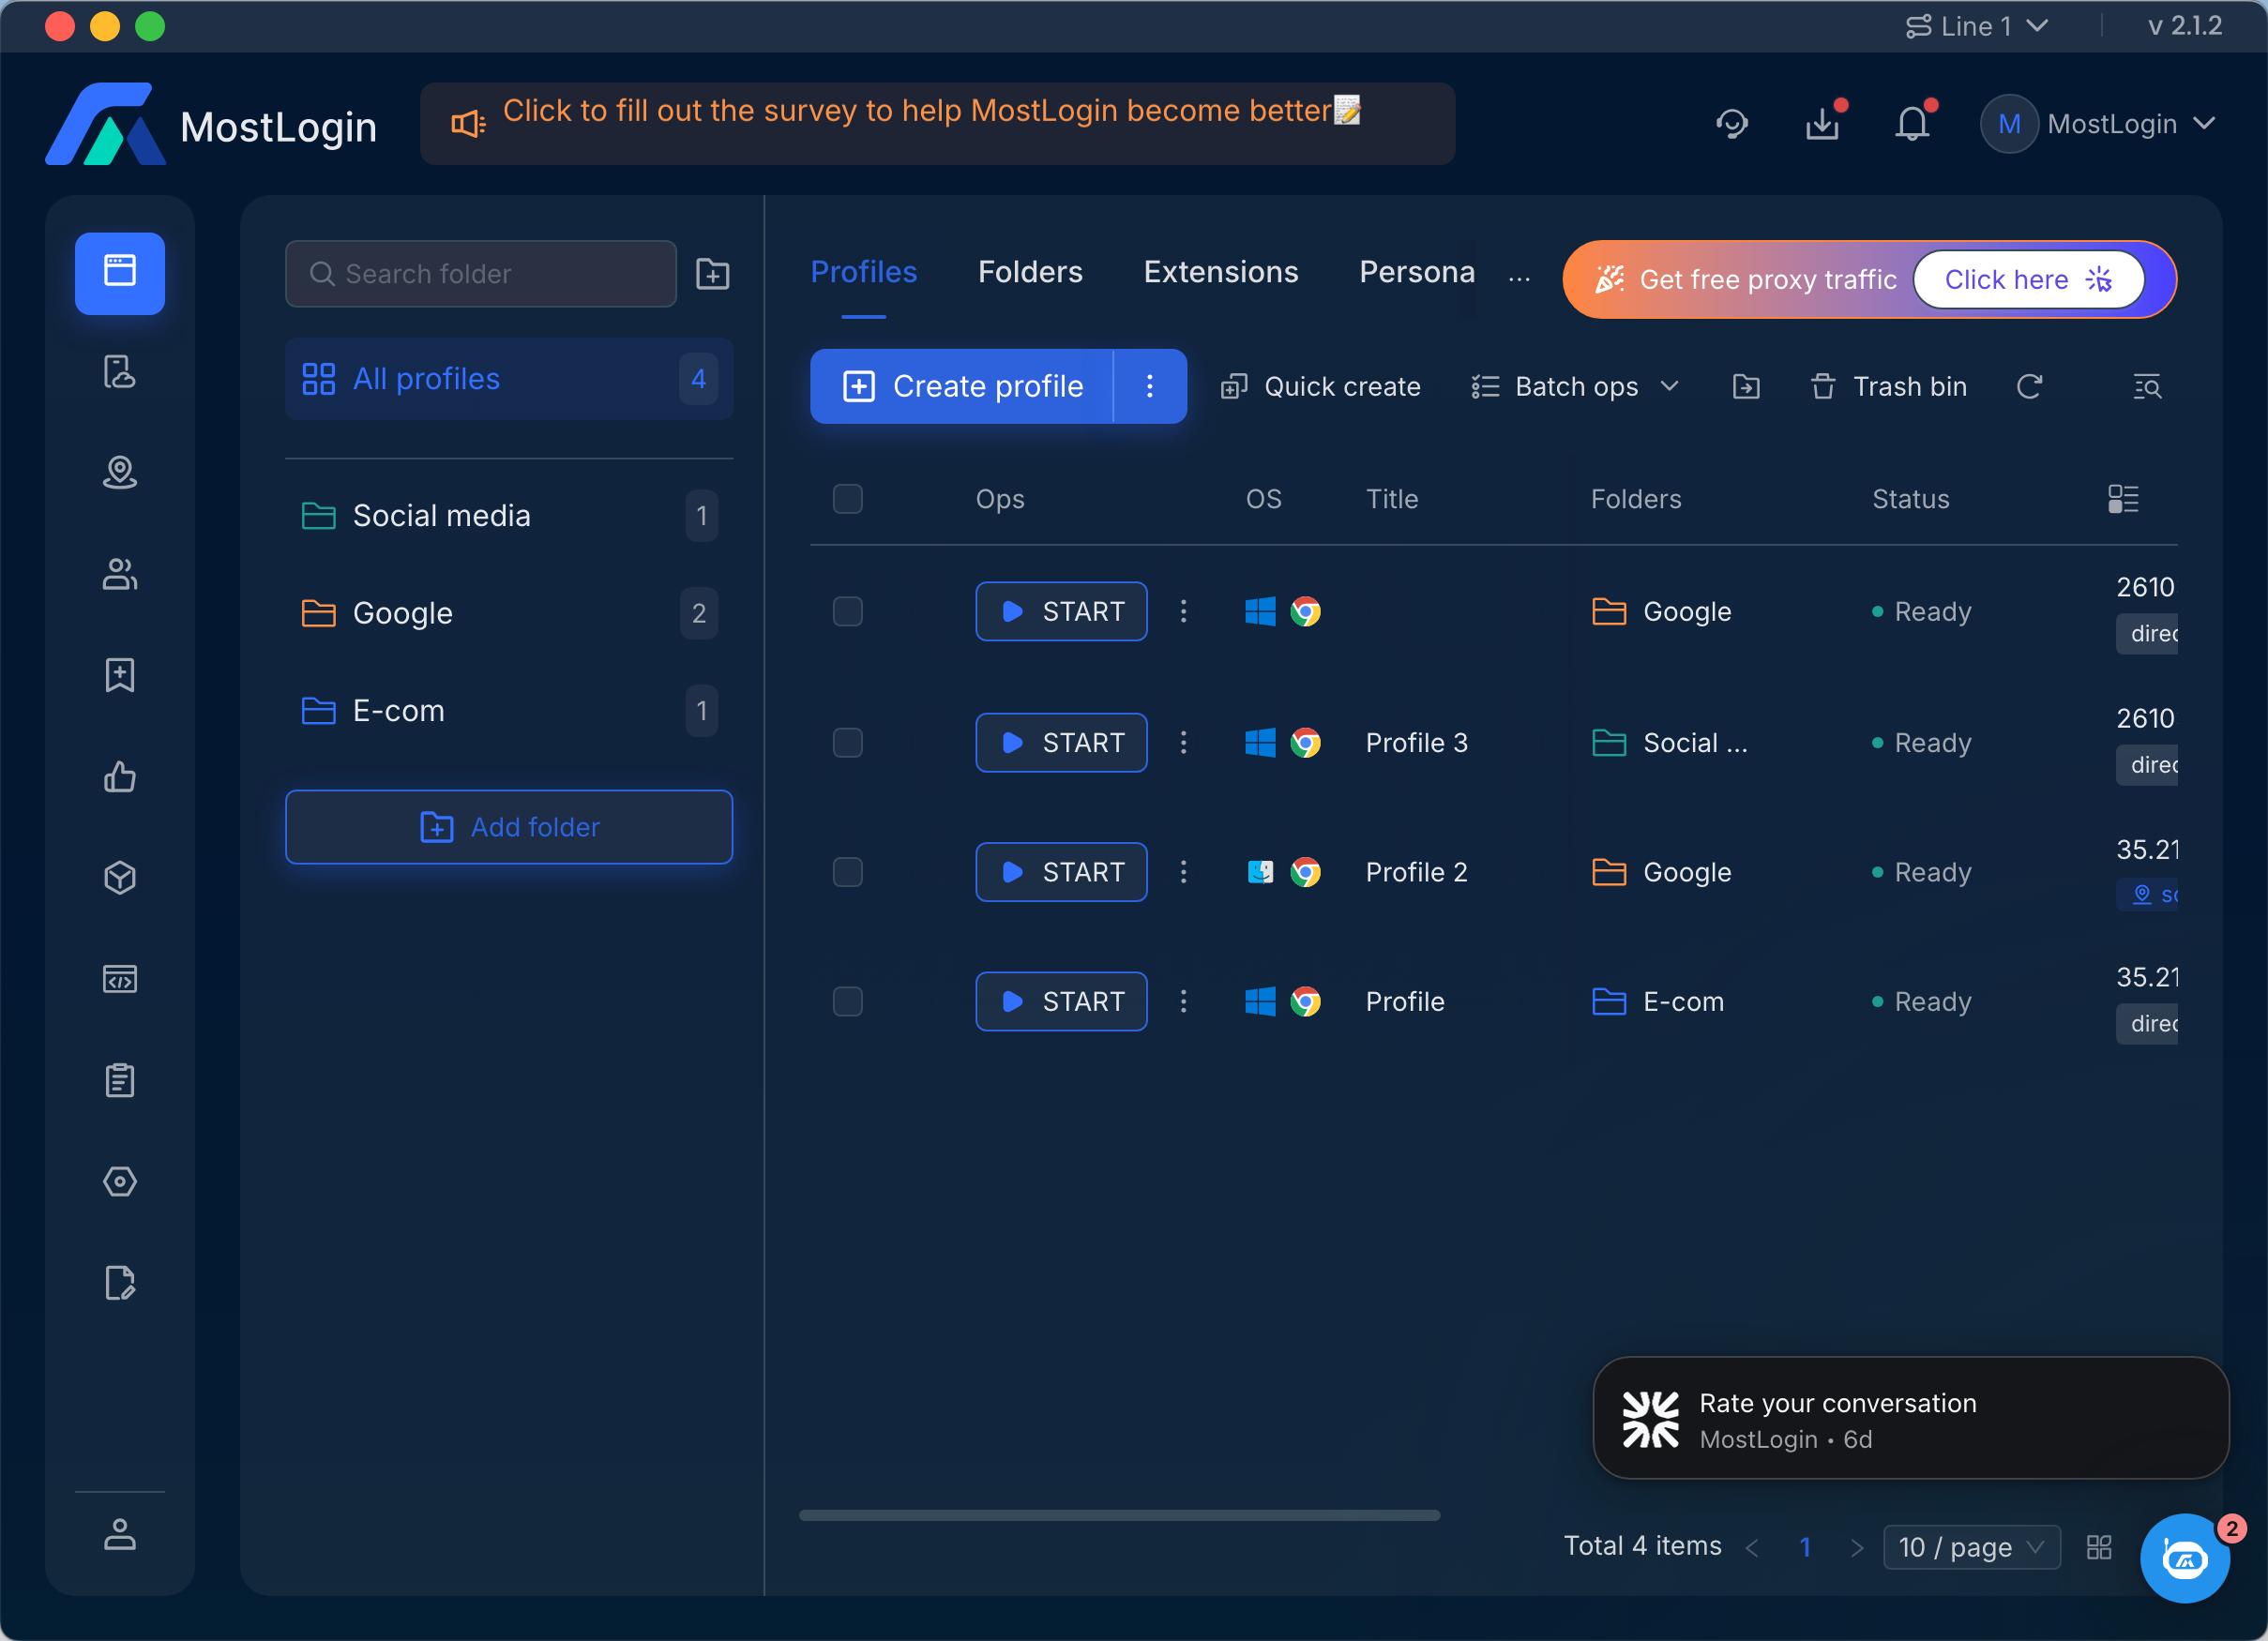
Task: Open the column settings icon in table header
Action: (2123, 499)
